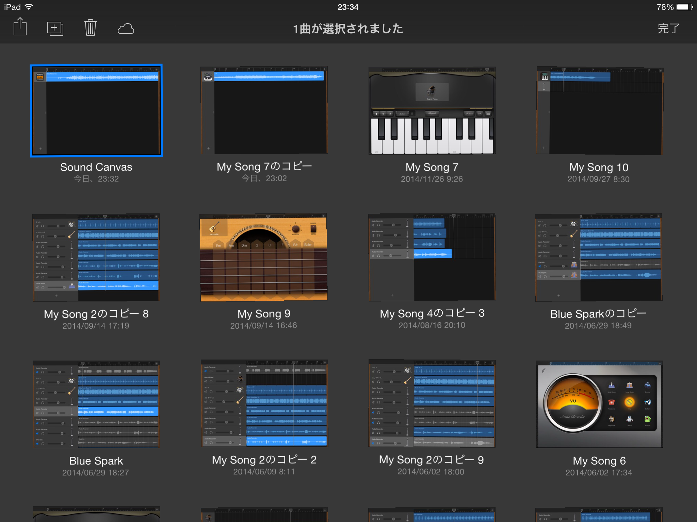Tap the 'Sound Canvas' song title

coord(96,167)
